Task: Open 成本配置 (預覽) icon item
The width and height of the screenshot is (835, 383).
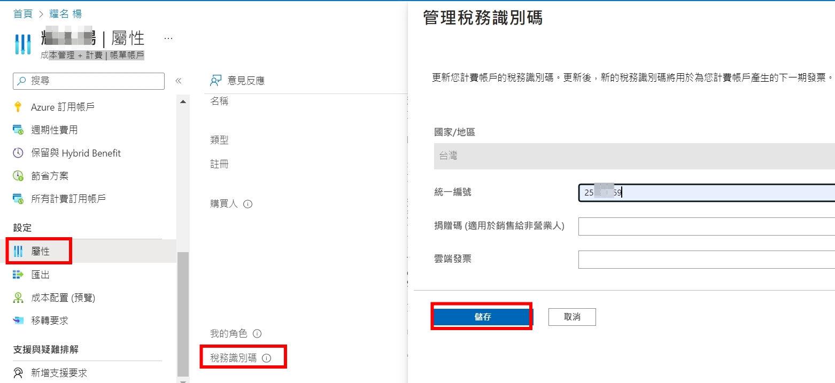Action: point(18,298)
